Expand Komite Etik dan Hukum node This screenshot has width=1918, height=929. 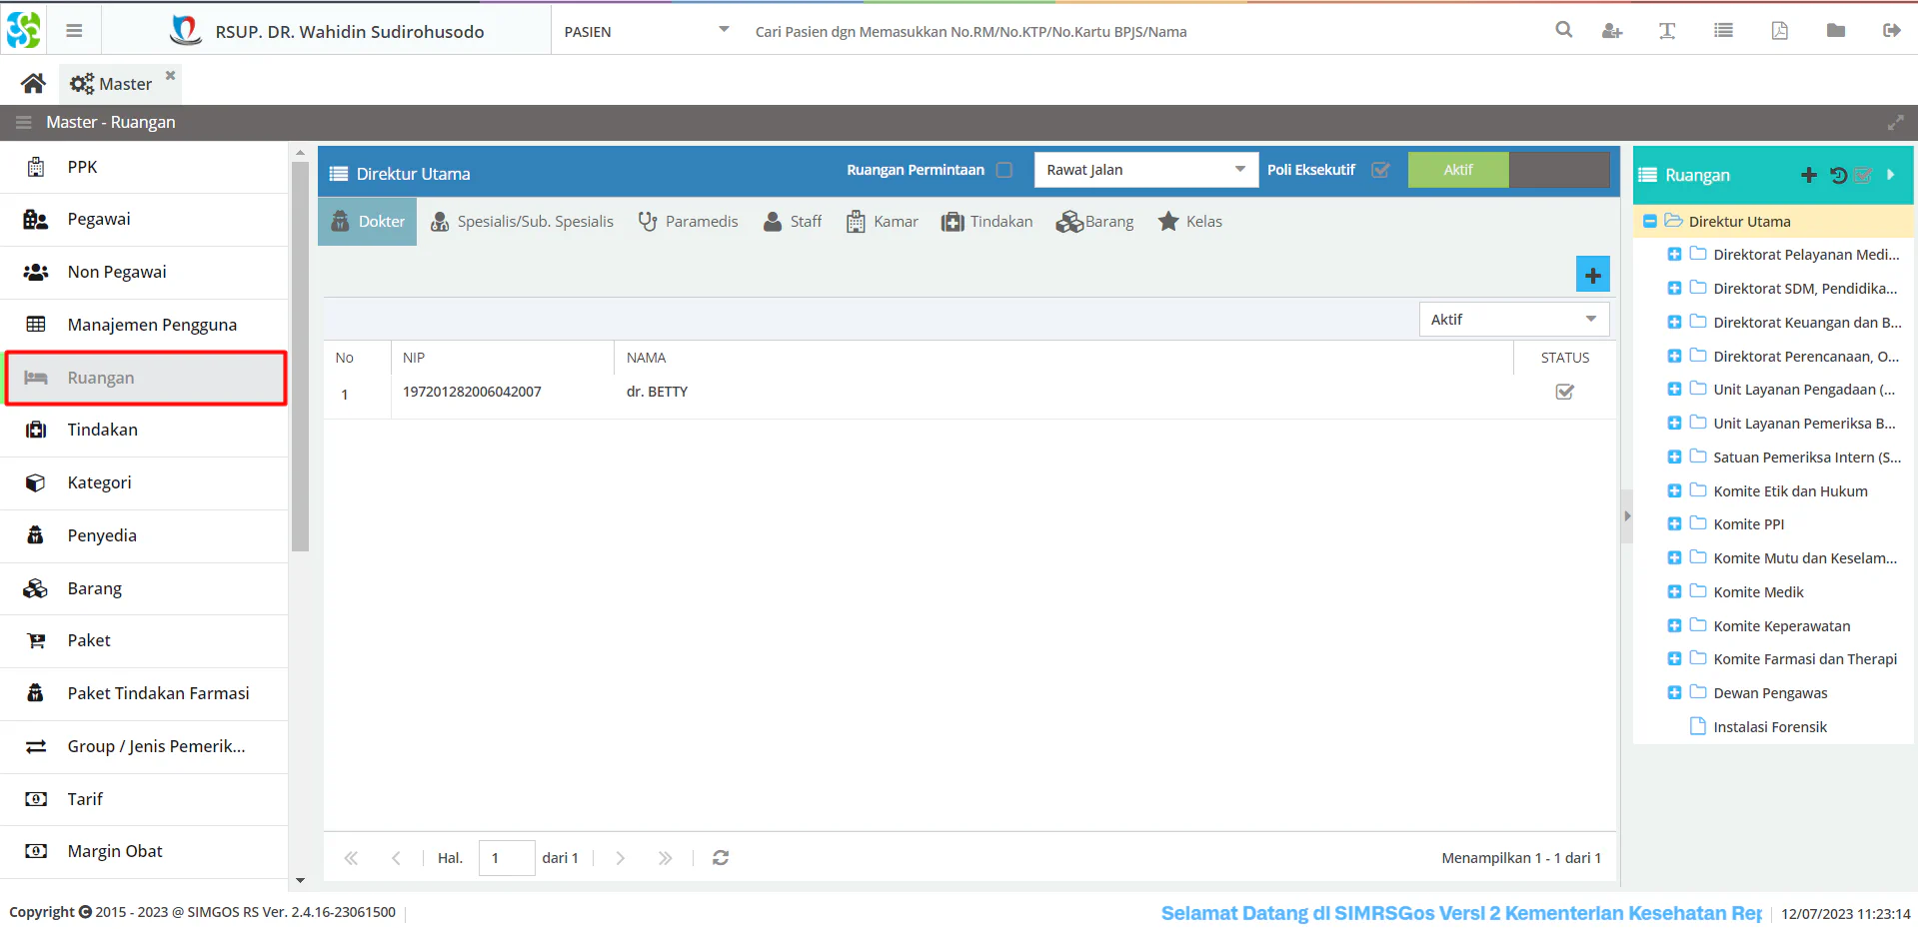1674,491
